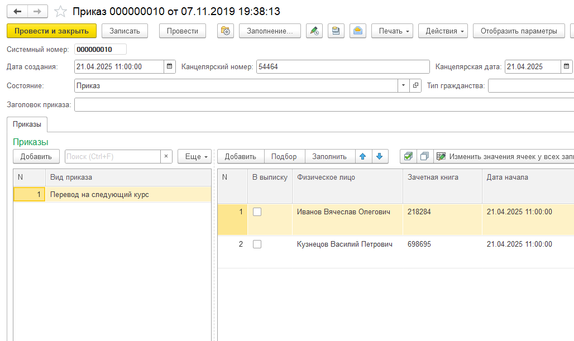Expand the Действия dropdown menu
This screenshot has width=574, height=341.
443,31
